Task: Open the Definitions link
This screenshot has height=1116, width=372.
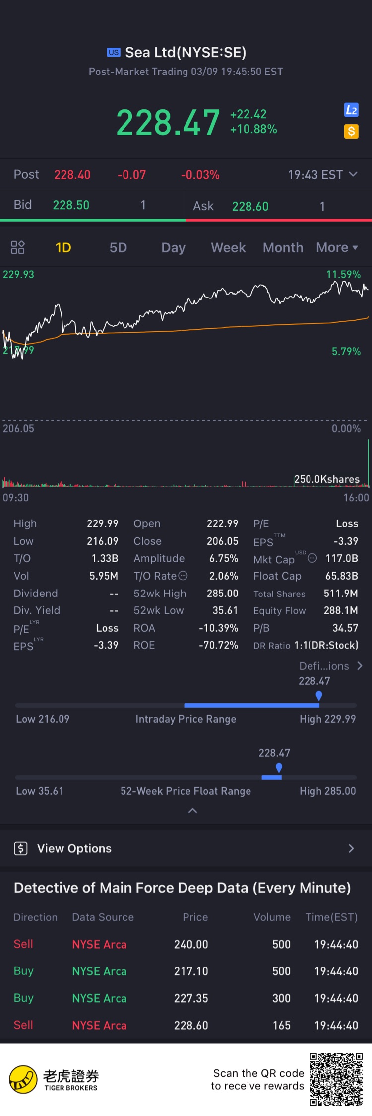Action: [x=330, y=666]
